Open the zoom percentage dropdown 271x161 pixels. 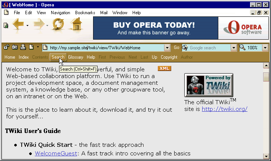pos(265,48)
